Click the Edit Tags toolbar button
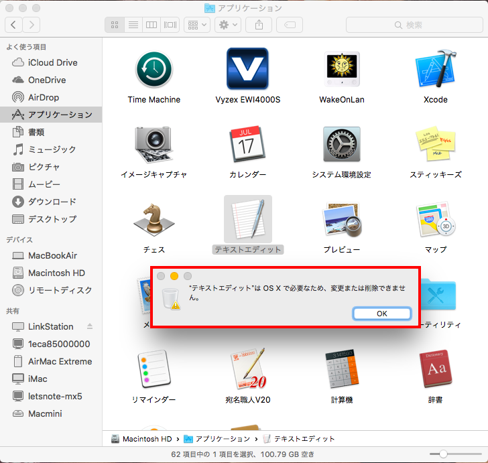The height and width of the screenshot is (463, 488). pyautogui.click(x=290, y=25)
